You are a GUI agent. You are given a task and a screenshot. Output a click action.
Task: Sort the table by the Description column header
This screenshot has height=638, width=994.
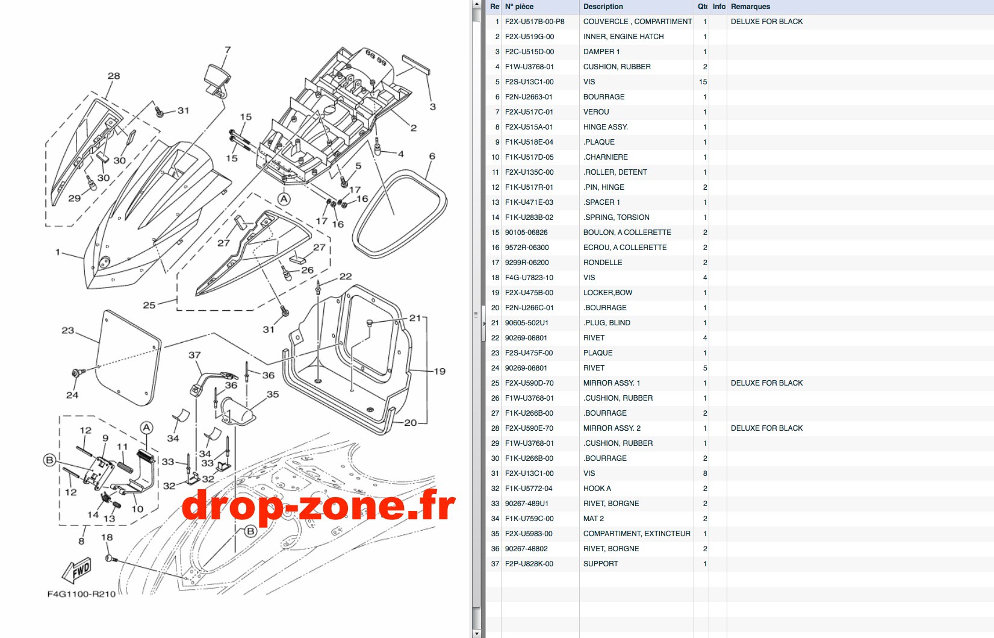[636, 7]
